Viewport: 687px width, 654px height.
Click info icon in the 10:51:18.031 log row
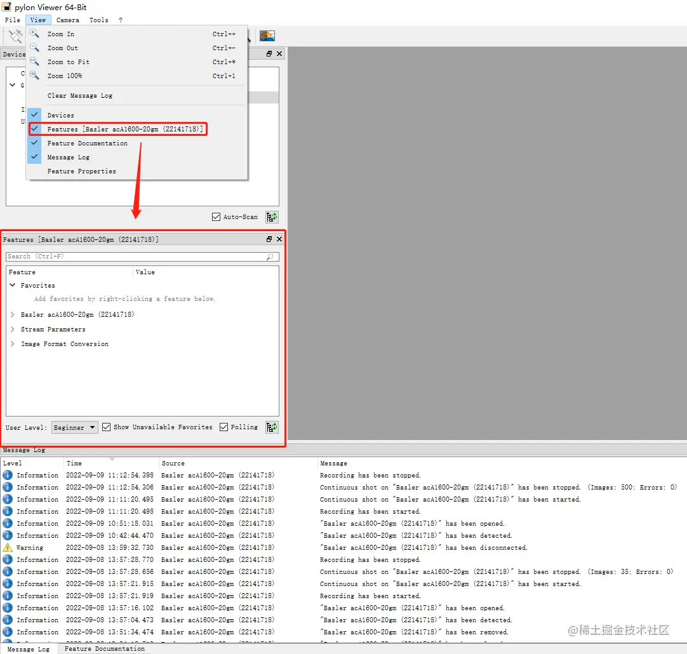(x=8, y=523)
